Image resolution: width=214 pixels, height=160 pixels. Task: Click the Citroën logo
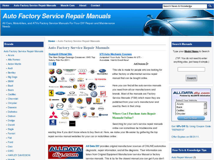pos(66,87)
